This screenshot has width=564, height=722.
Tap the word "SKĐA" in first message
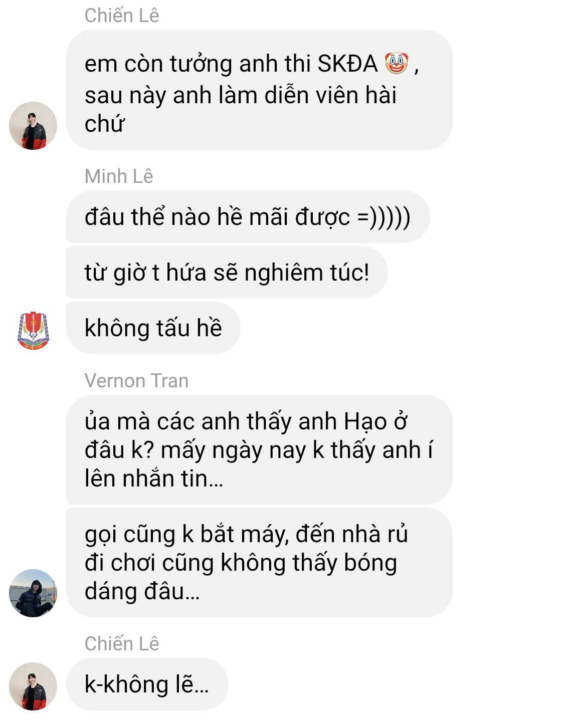348,64
